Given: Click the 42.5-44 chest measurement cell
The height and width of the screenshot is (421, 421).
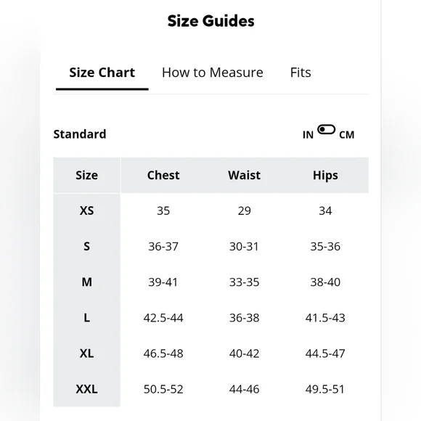Looking at the screenshot, I should tap(163, 318).
